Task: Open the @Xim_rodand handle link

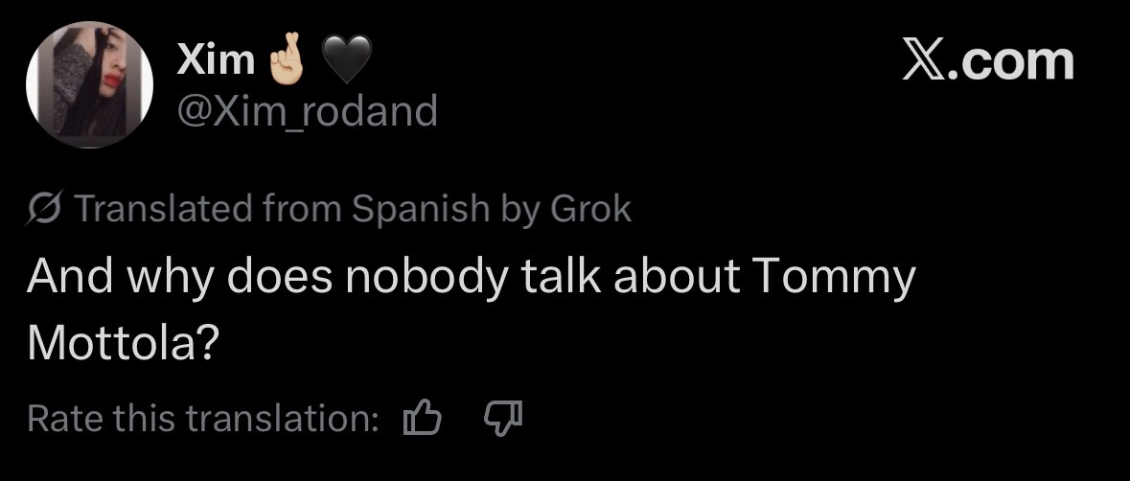Action: click(307, 111)
